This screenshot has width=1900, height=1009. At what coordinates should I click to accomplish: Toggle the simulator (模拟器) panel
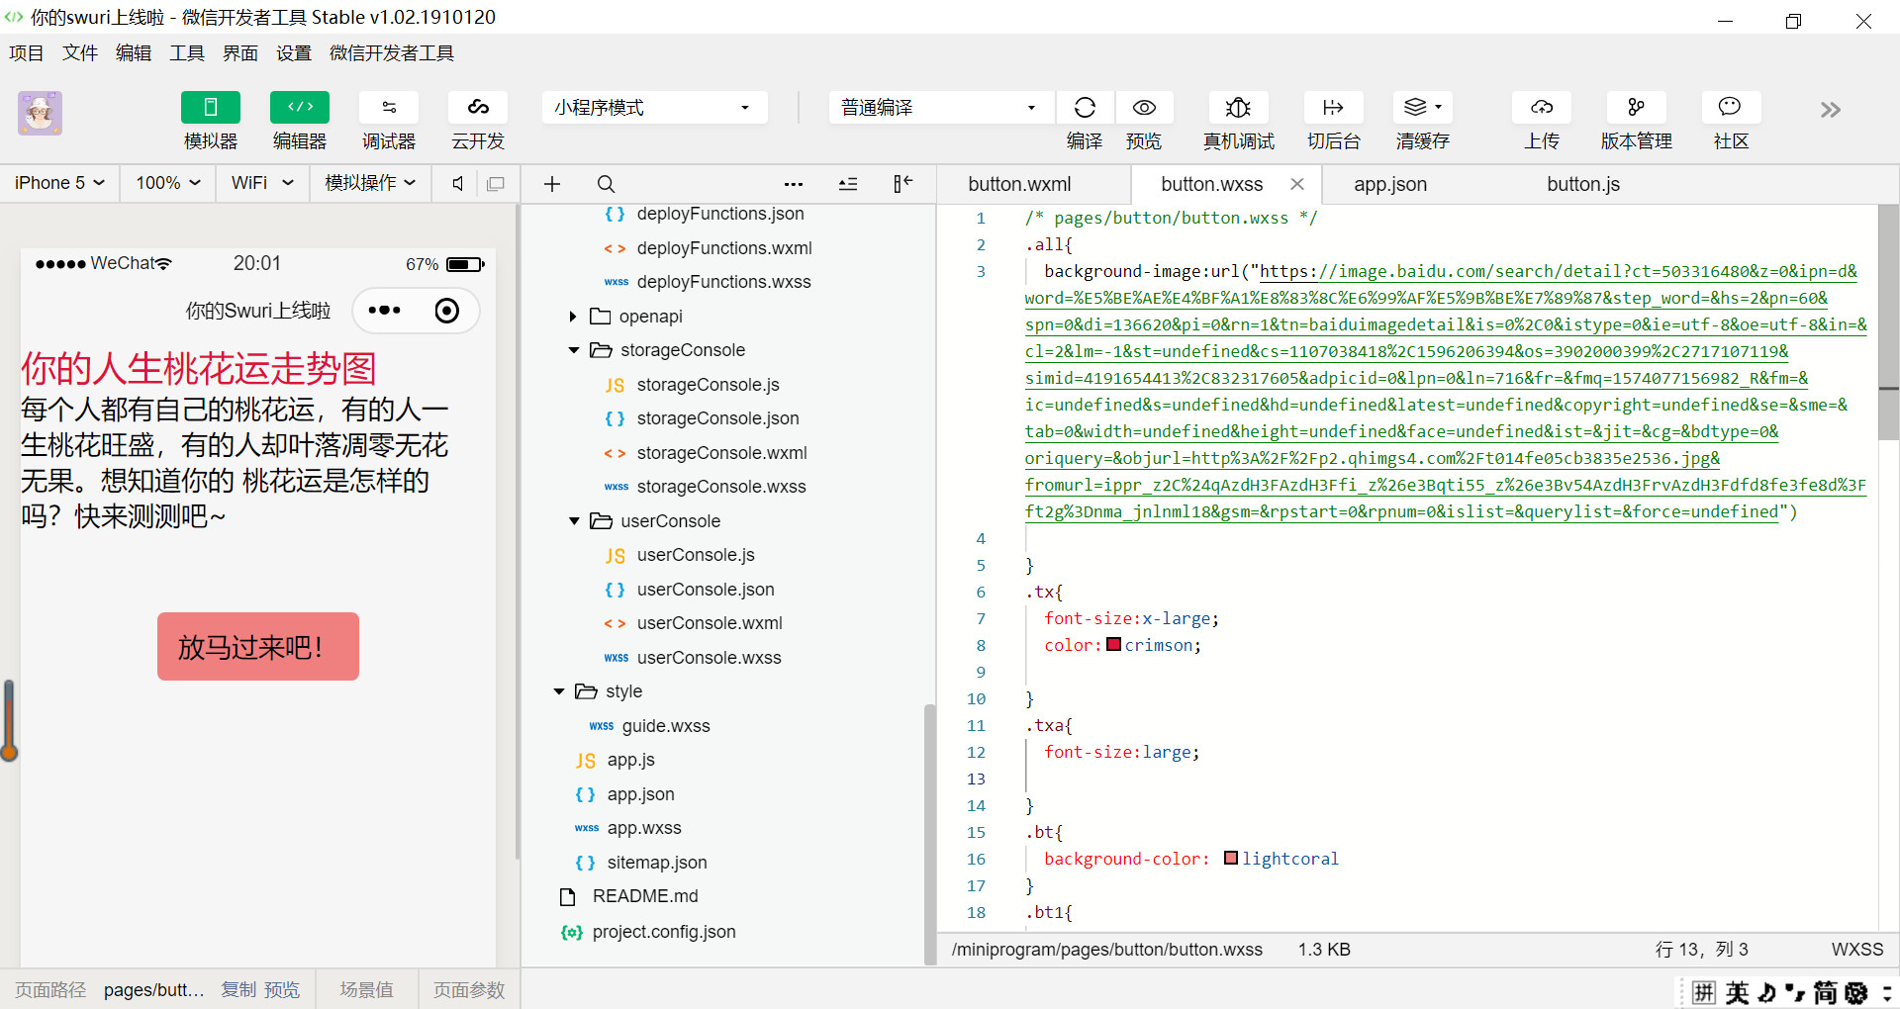(211, 108)
